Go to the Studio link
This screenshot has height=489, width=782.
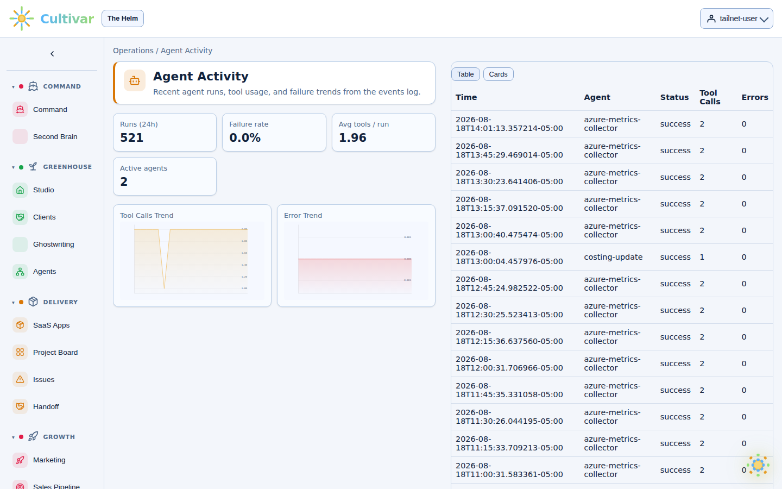[x=43, y=190]
